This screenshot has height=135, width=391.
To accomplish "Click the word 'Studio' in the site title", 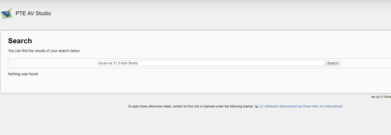I will (43, 13).
